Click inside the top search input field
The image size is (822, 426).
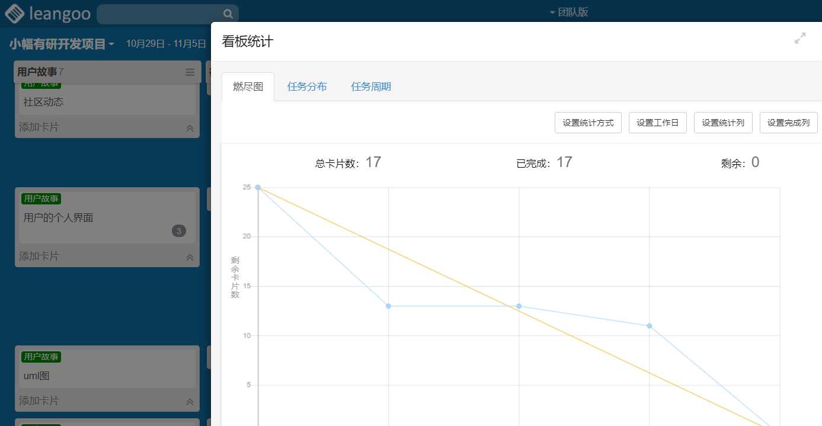click(160, 13)
